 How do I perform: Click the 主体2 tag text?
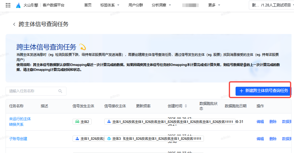click(x=85, y=122)
